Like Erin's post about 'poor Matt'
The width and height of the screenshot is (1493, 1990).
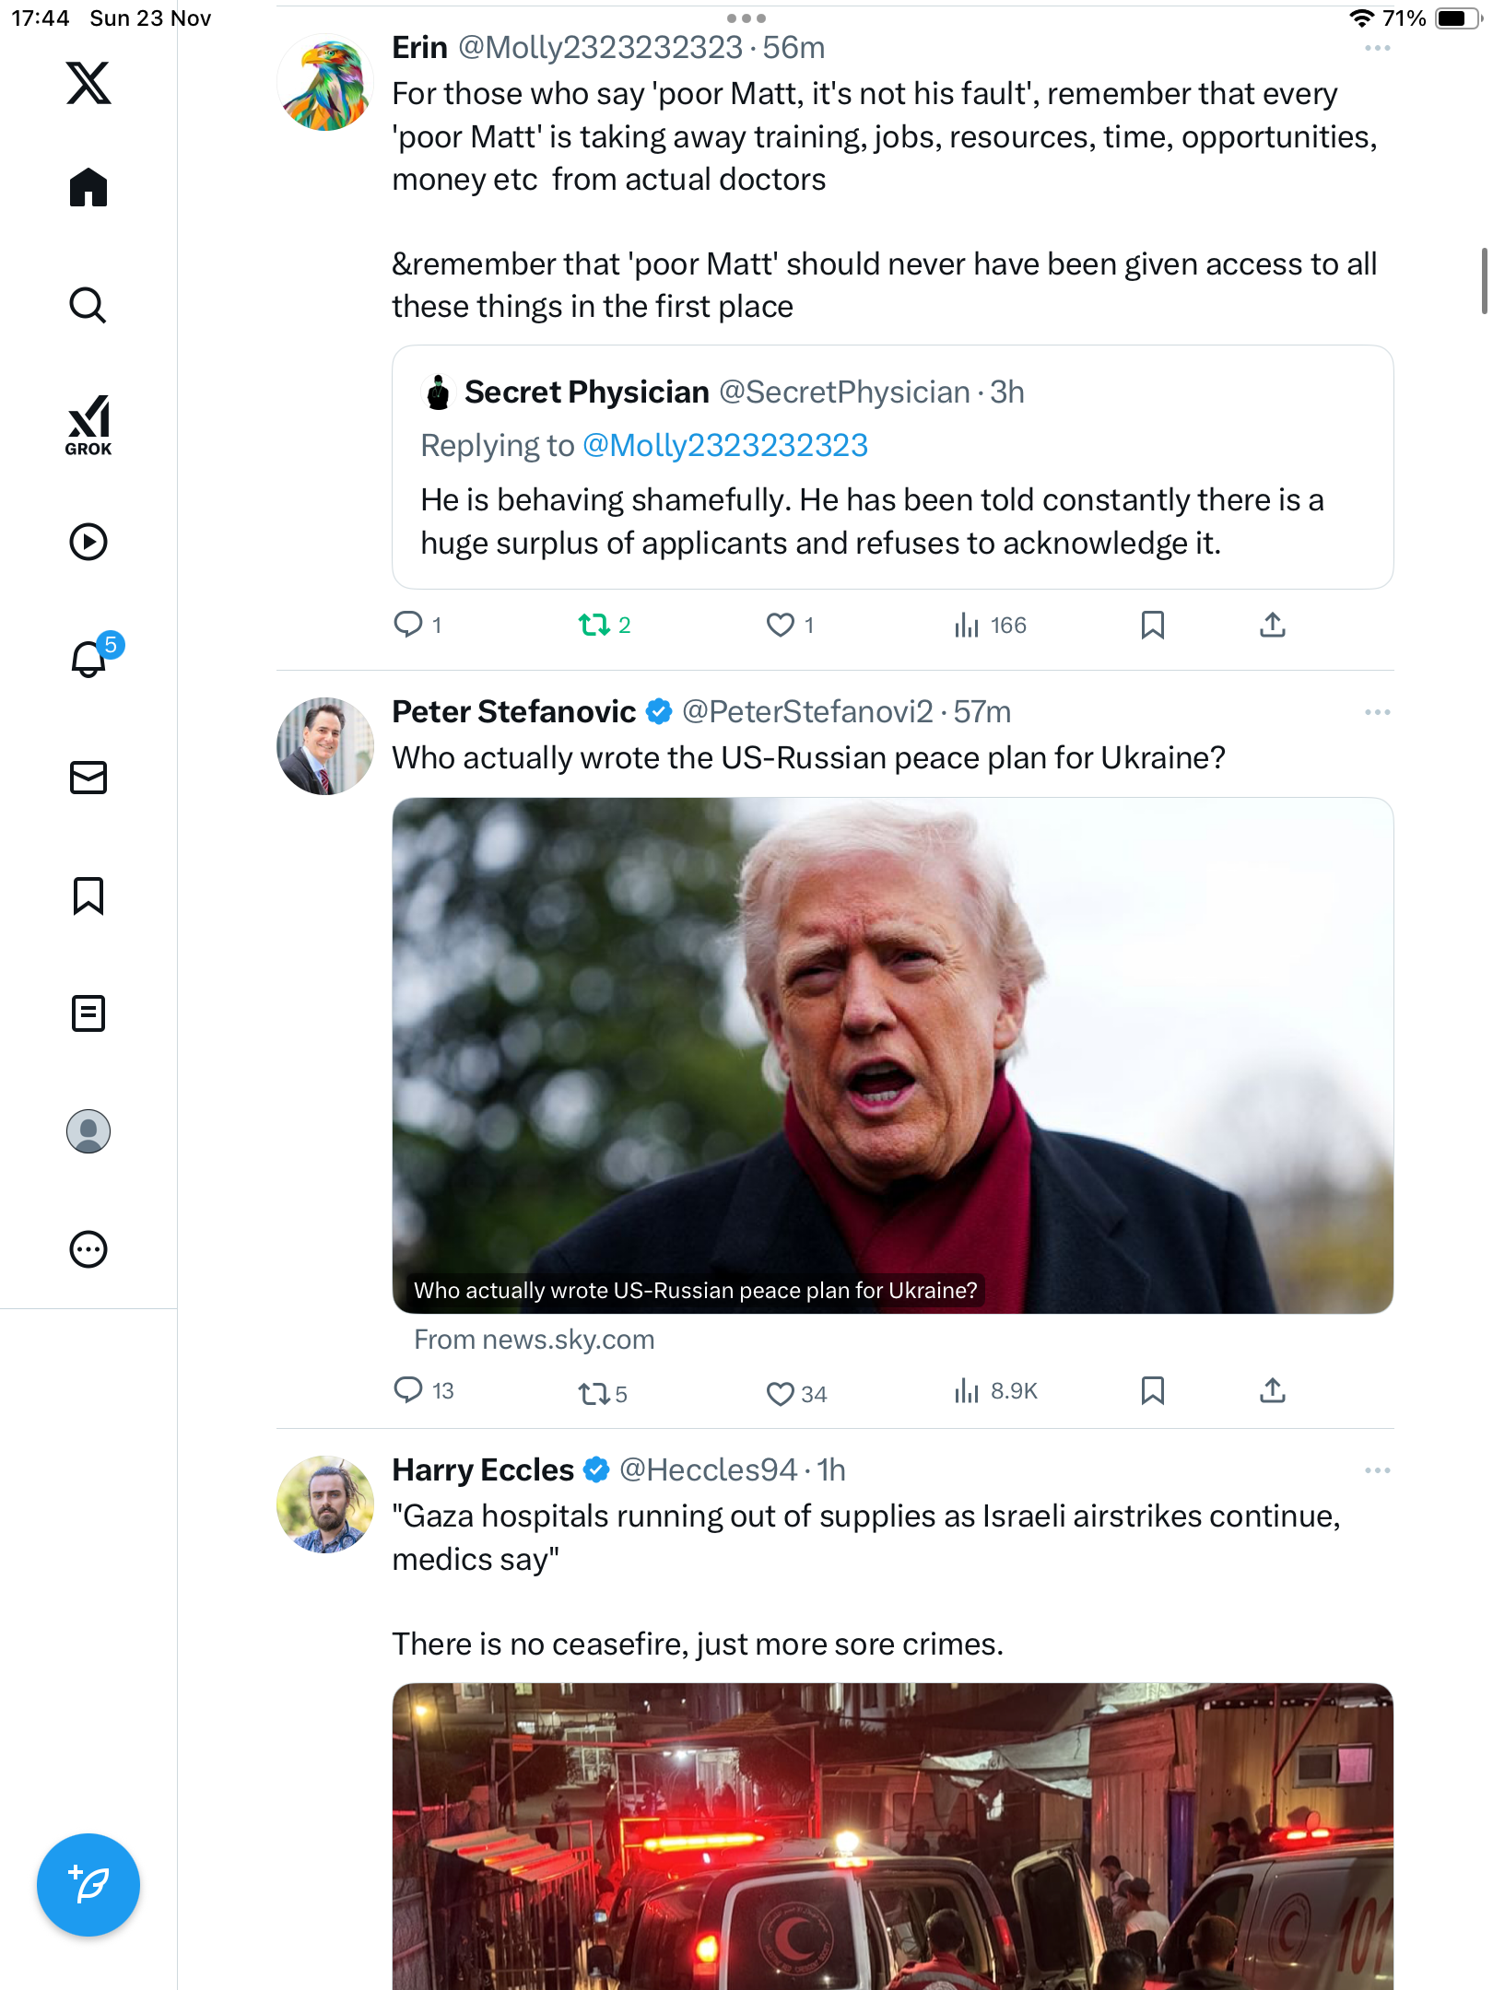[781, 626]
